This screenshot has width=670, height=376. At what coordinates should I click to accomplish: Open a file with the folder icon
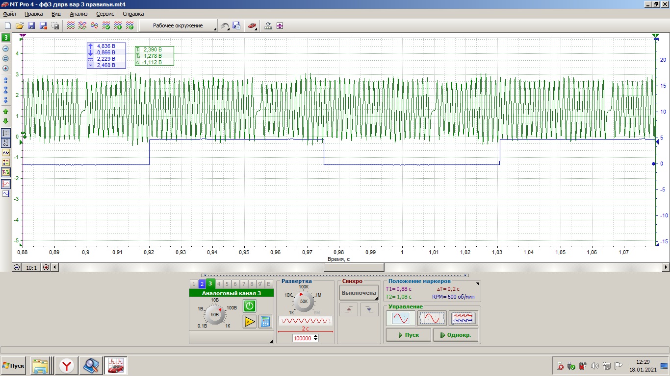coord(20,25)
